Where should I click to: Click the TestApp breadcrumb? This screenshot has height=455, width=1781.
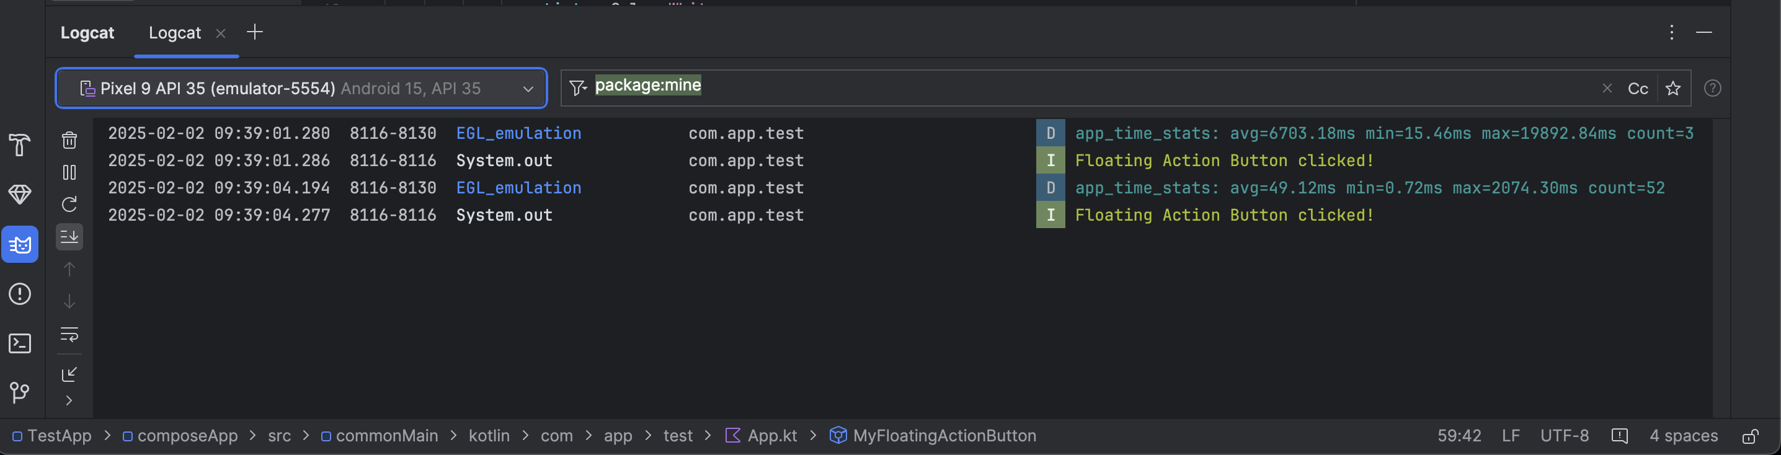click(x=53, y=436)
